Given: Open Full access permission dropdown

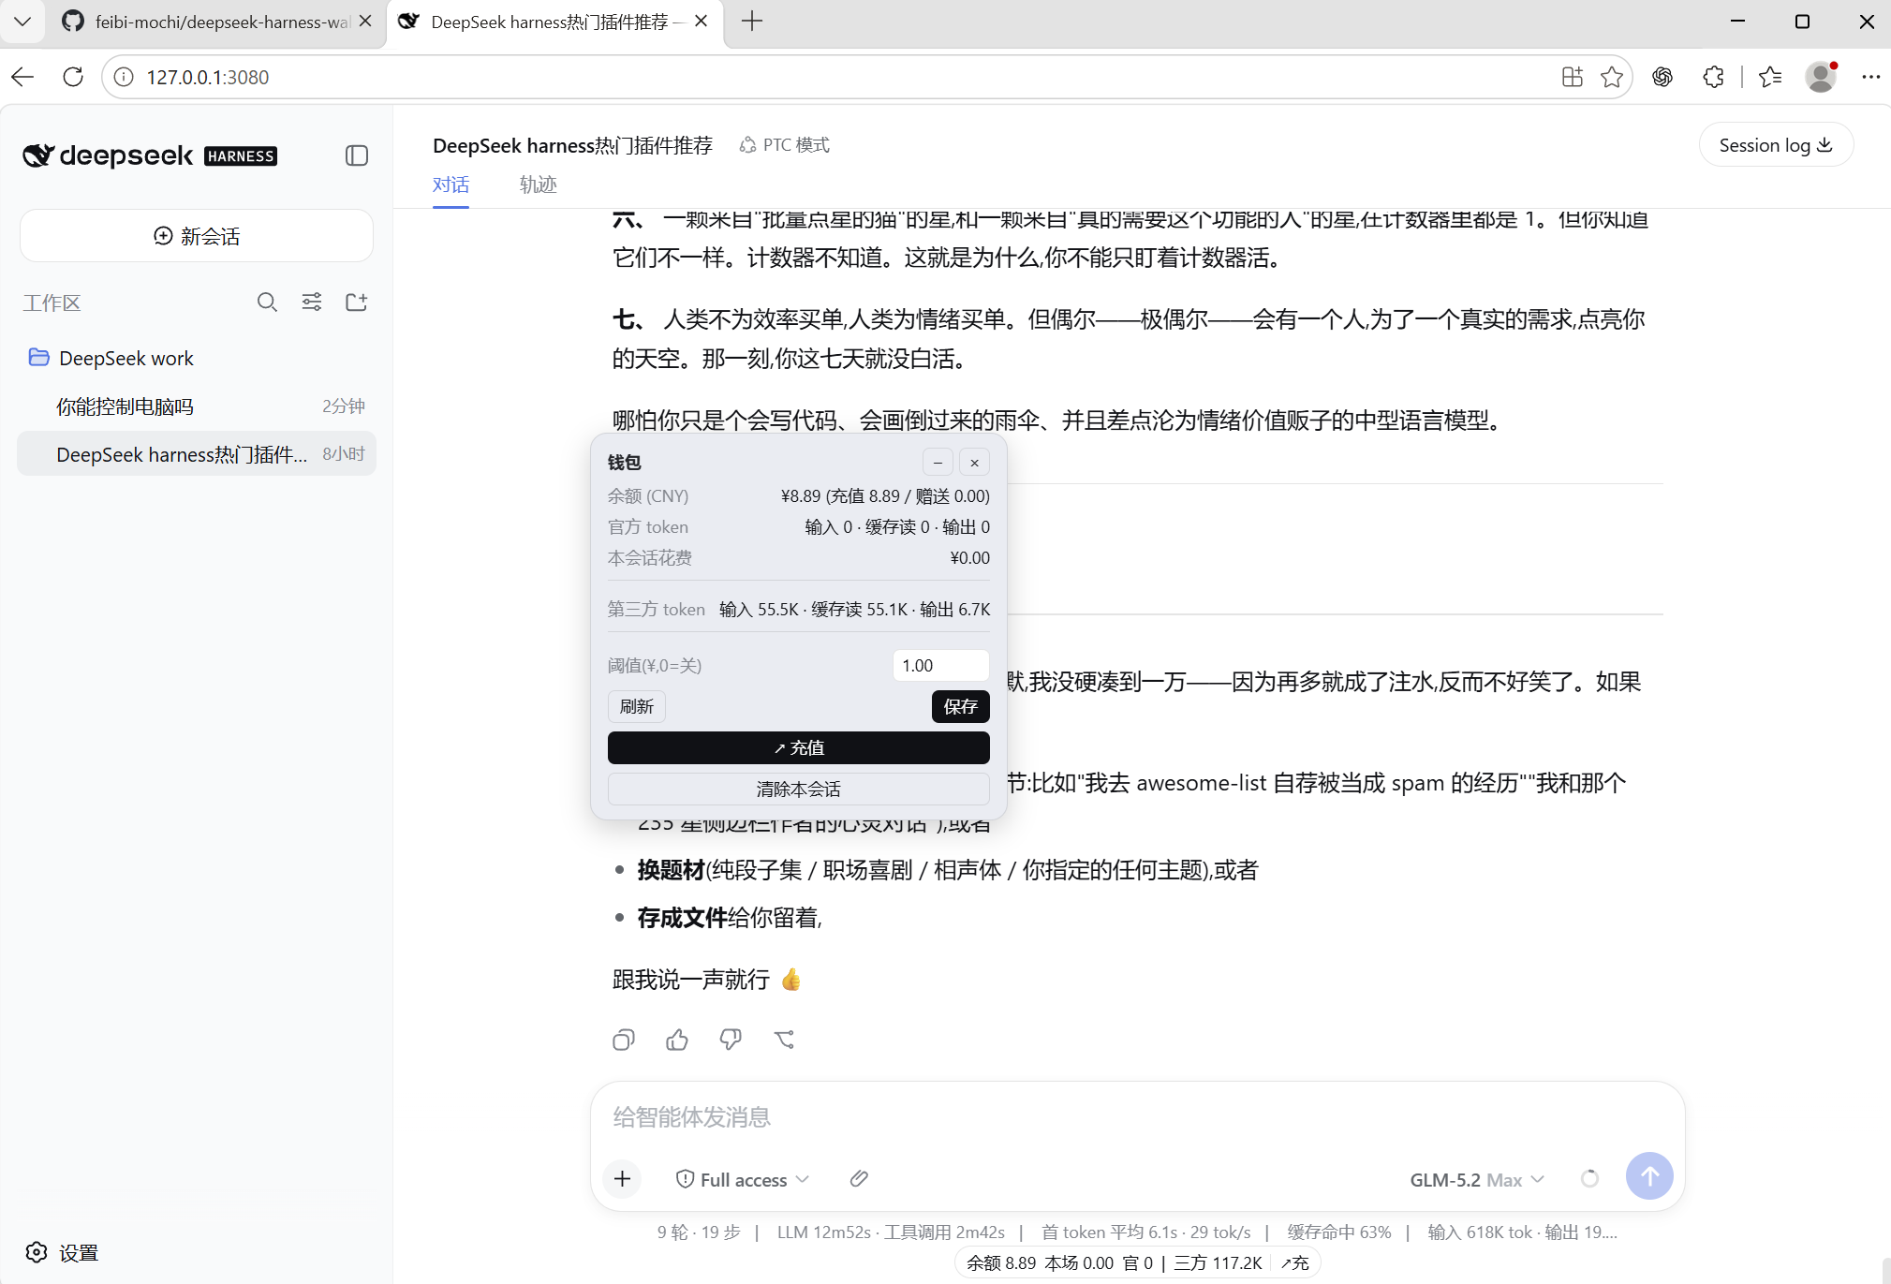Looking at the screenshot, I should point(743,1179).
